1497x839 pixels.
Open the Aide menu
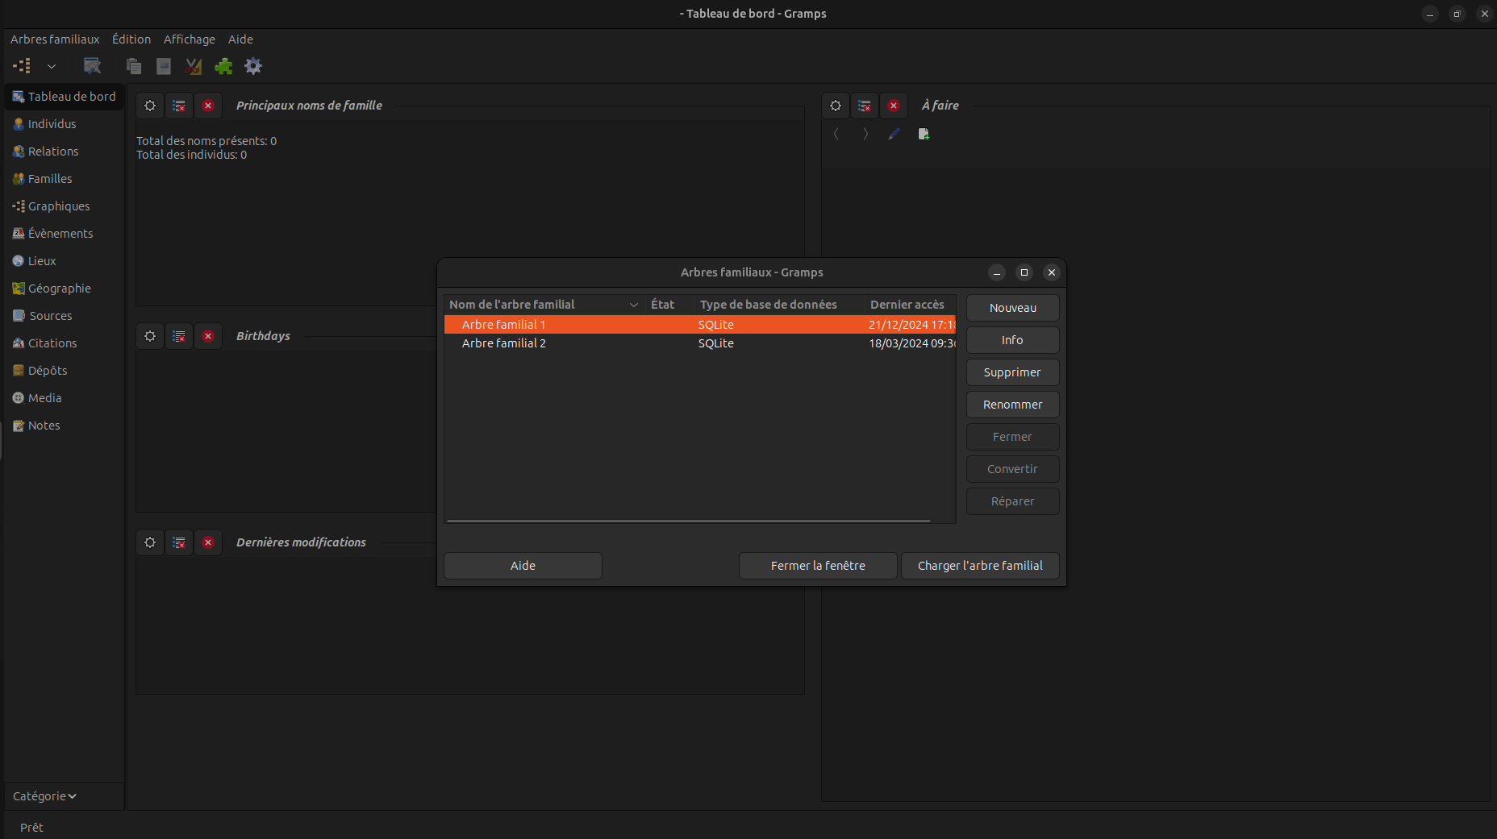pyautogui.click(x=240, y=39)
